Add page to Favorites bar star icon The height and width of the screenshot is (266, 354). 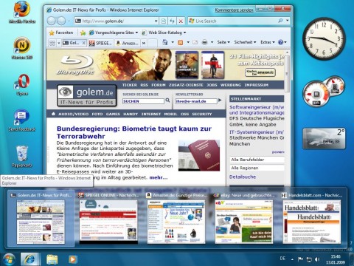point(83,33)
